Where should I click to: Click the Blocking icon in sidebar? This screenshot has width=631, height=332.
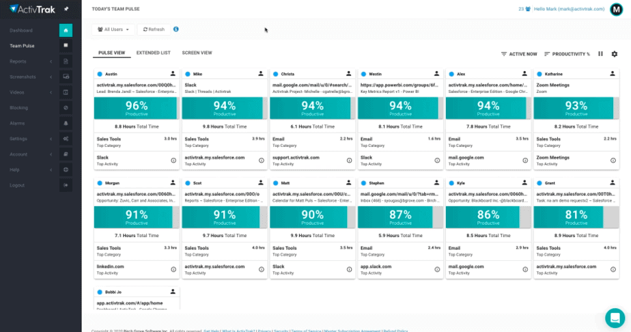(66, 108)
